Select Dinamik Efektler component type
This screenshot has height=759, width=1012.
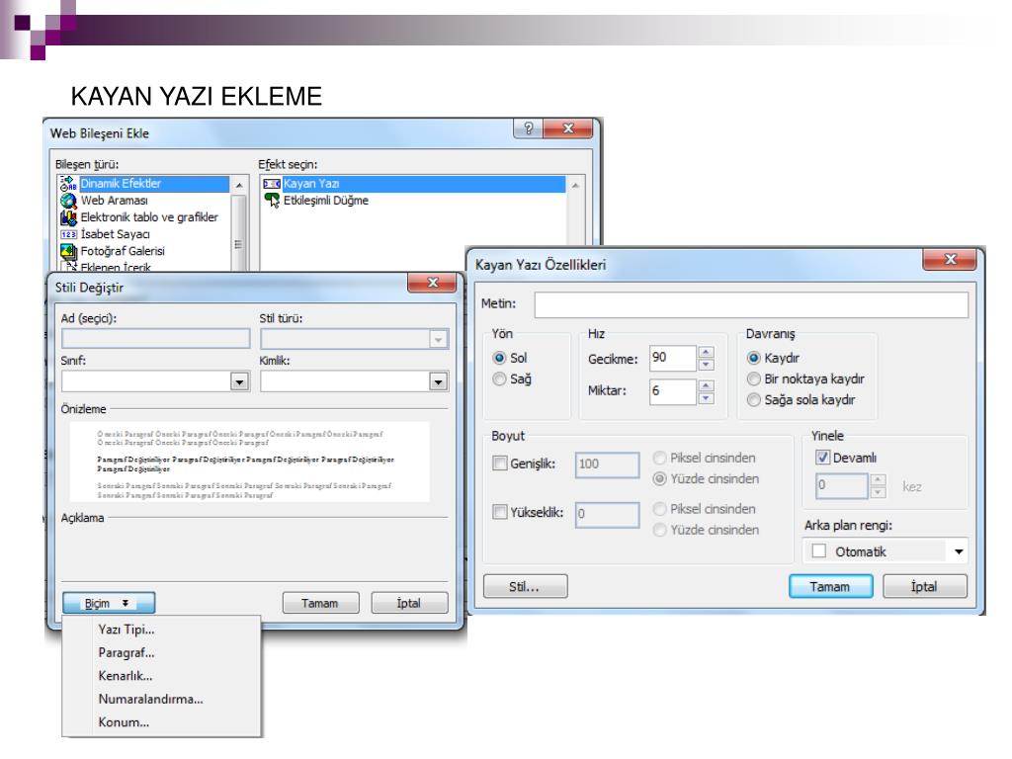click(153, 183)
